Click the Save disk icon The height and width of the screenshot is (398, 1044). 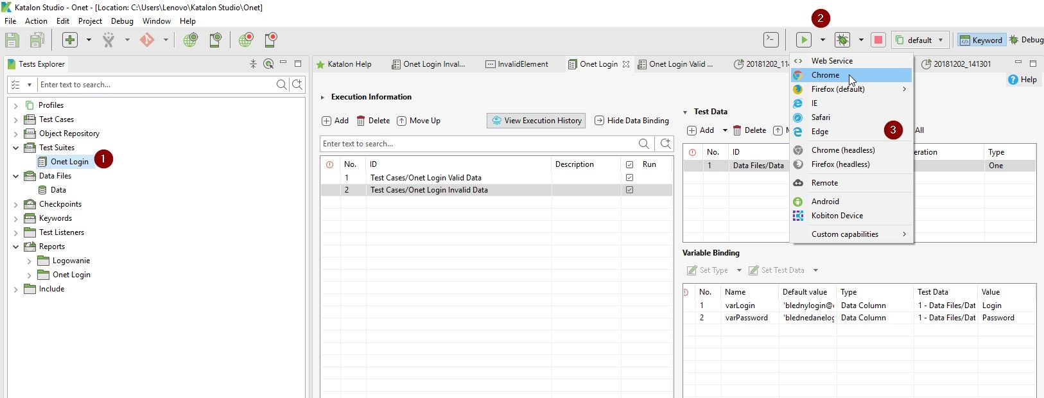pyautogui.click(x=12, y=40)
